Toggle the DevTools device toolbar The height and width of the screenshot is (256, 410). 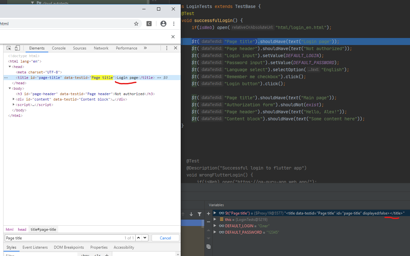[x=17, y=48]
